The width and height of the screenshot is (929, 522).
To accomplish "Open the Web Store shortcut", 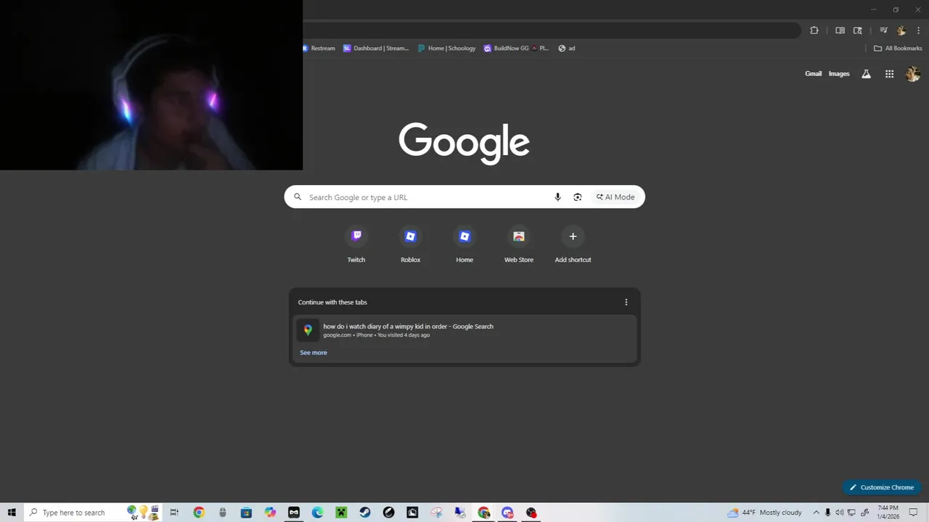I will [519, 245].
